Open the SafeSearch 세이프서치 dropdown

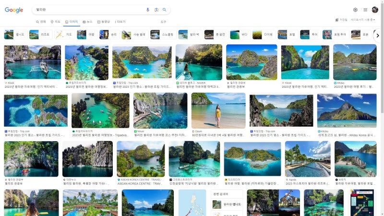point(363,20)
